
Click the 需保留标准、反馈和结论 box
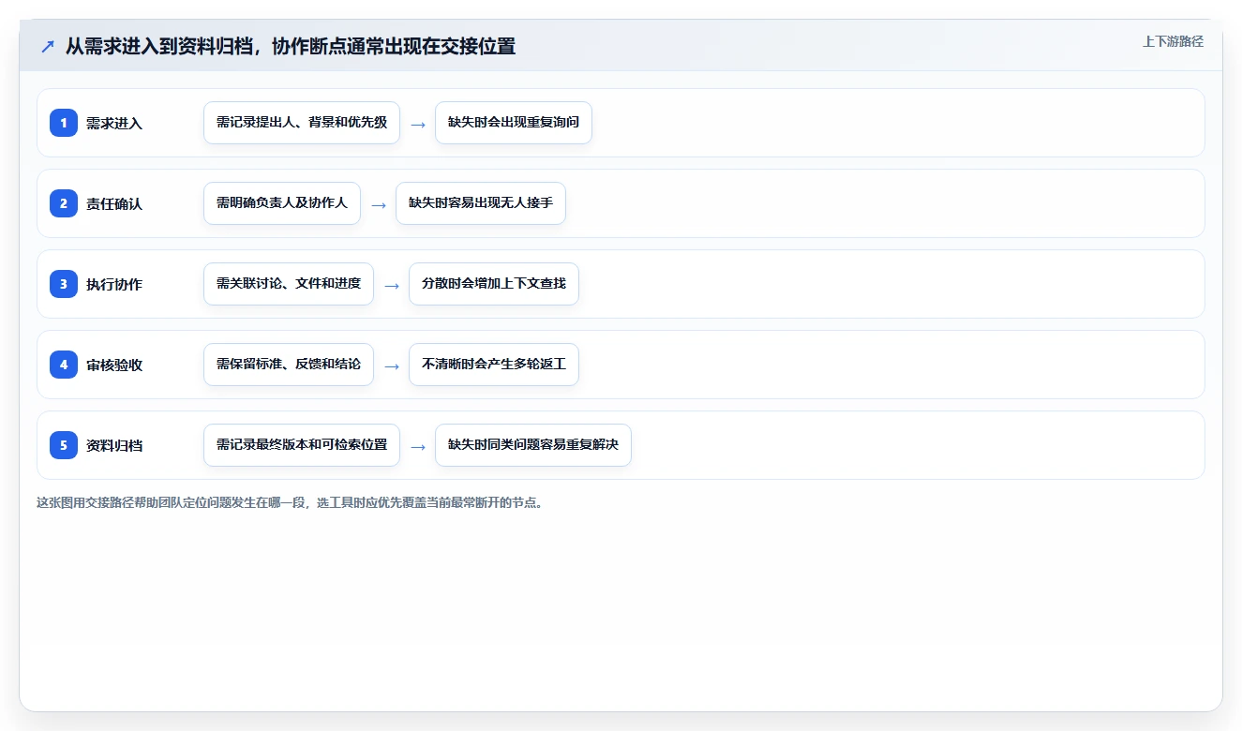pos(289,365)
